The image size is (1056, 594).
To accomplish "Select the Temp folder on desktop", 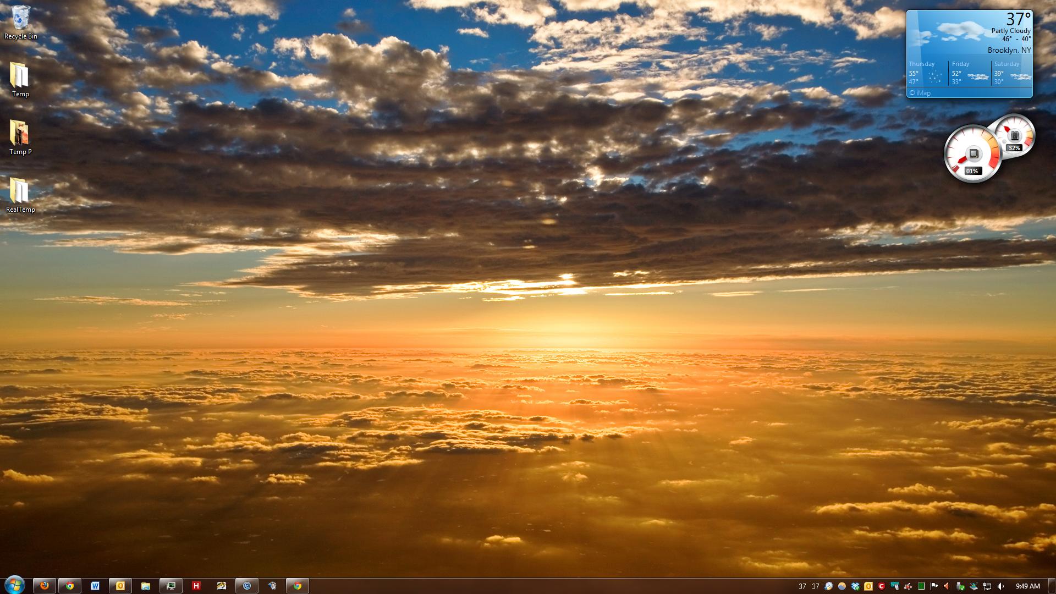I will tap(20, 80).
